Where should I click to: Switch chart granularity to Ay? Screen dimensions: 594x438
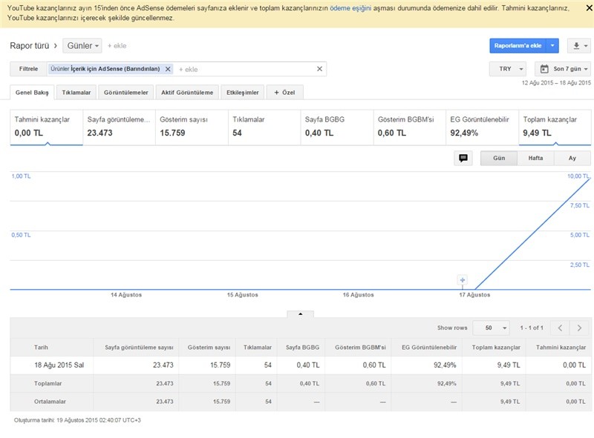[572, 158]
